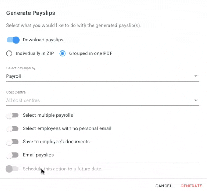This screenshot has height=191, width=207.
Task: Select the Individually in ZIP radio button
Action: coord(9,54)
